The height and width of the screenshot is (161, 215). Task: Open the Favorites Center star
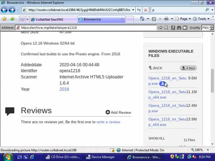click(x=4, y=19)
